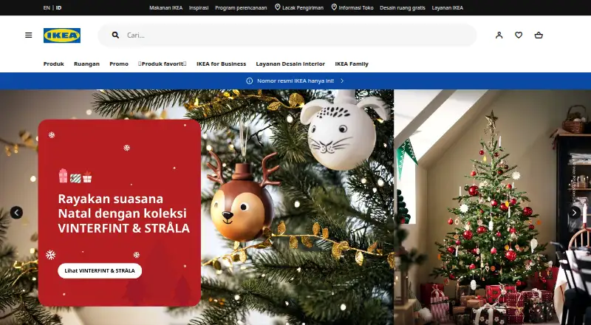Open the Promo menu

coord(119,64)
